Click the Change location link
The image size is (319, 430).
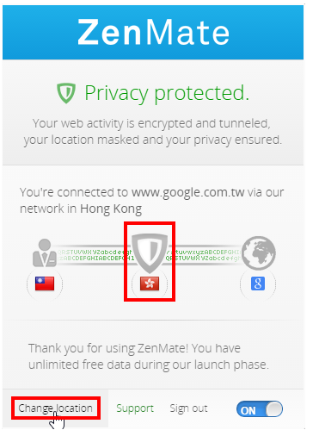click(55, 408)
